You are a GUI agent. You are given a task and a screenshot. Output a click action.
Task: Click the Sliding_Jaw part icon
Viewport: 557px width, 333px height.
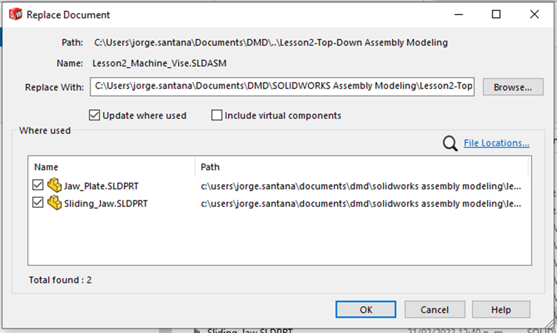(x=54, y=203)
